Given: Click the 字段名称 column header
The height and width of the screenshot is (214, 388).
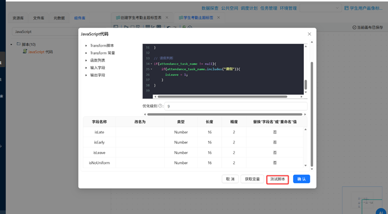Looking at the screenshot, I should (x=99, y=122).
